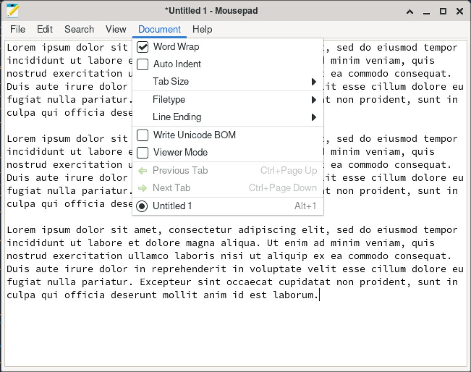Disable the Word Wrap checkbox
The height and width of the screenshot is (372, 471).
[x=142, y=47]
